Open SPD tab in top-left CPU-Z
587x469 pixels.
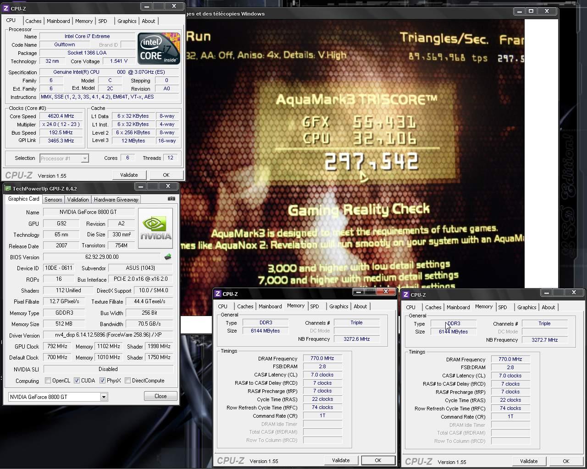(103, 21)
